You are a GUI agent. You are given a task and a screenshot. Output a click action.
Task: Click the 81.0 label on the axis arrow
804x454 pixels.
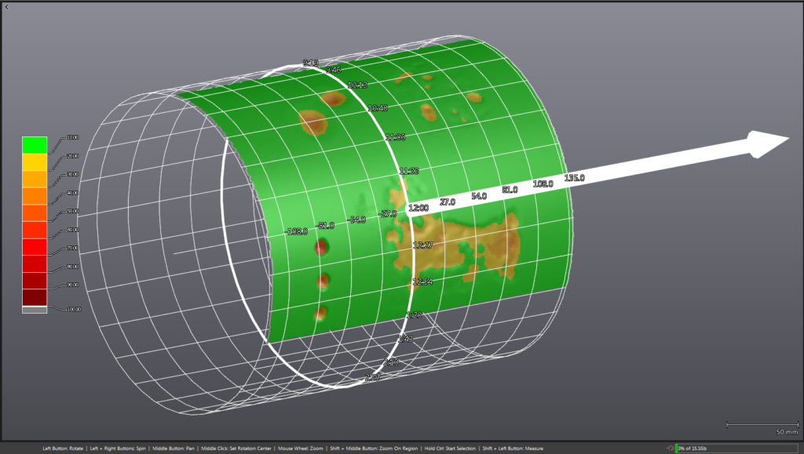[x=510, y=190]
